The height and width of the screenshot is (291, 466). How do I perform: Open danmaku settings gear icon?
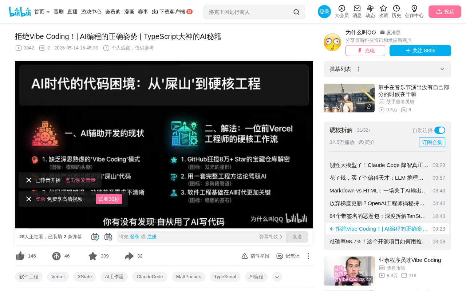pos(108,237)
